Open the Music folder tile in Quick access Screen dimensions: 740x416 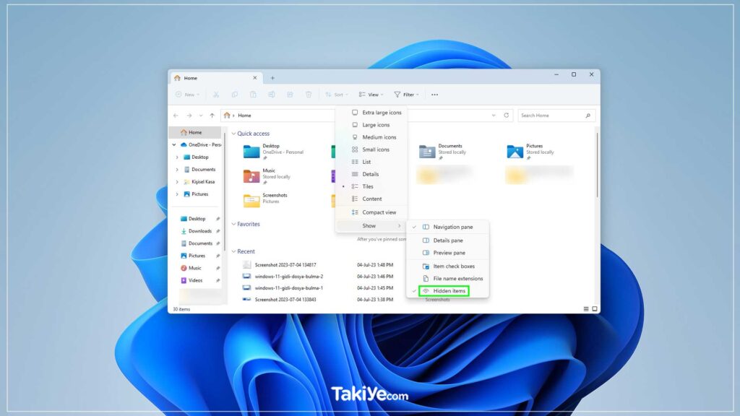tap(267, 176)
